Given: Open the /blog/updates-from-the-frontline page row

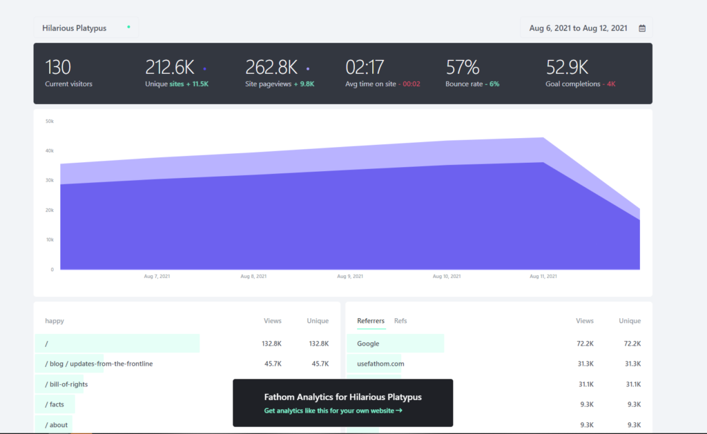Looking at the screenshot, I should 99,364.
